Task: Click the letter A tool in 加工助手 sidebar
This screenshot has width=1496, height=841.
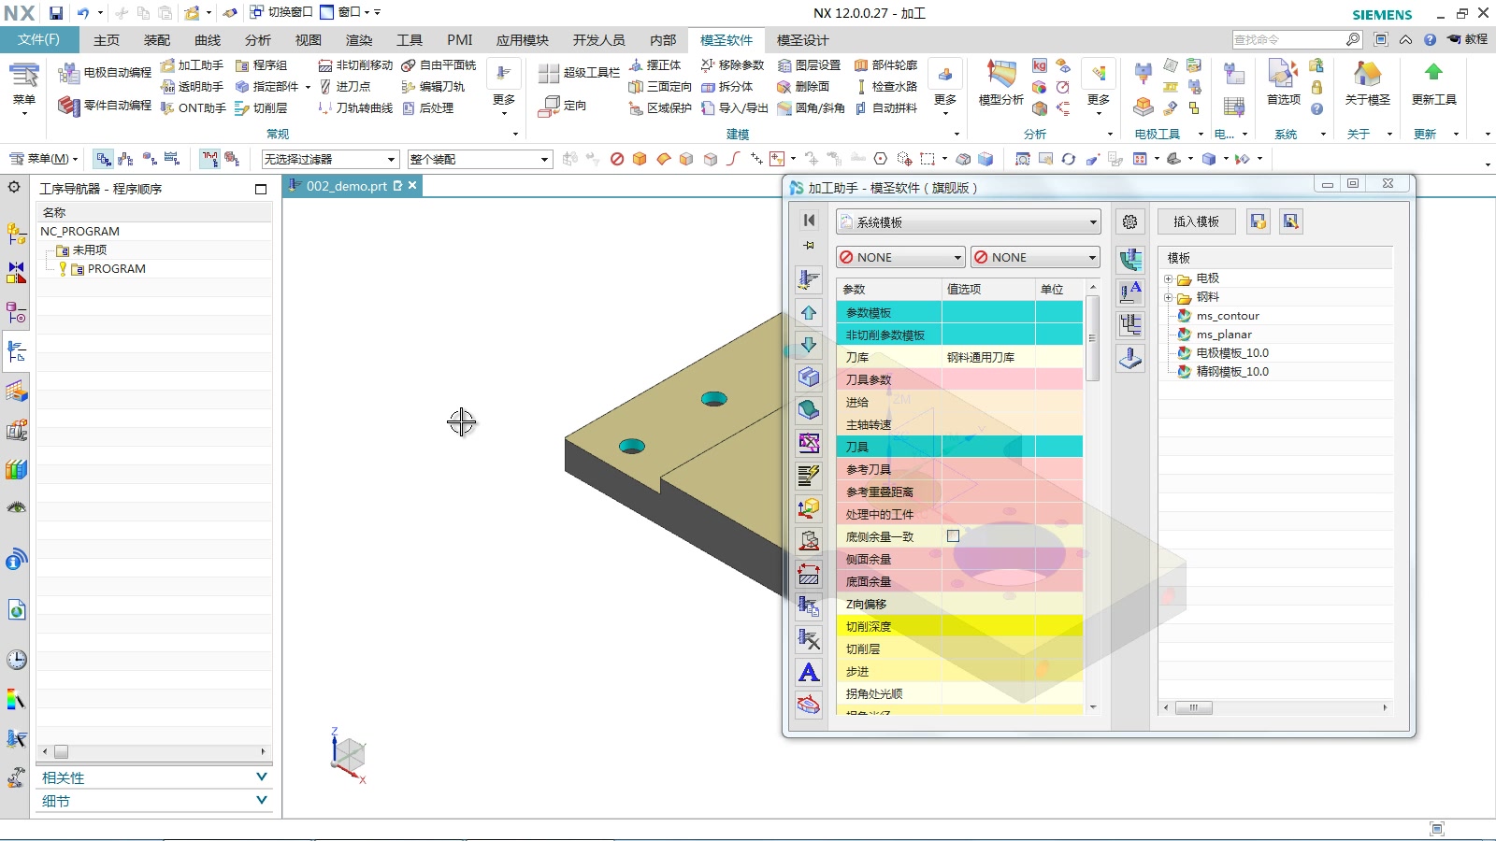Action: [809, 673]
